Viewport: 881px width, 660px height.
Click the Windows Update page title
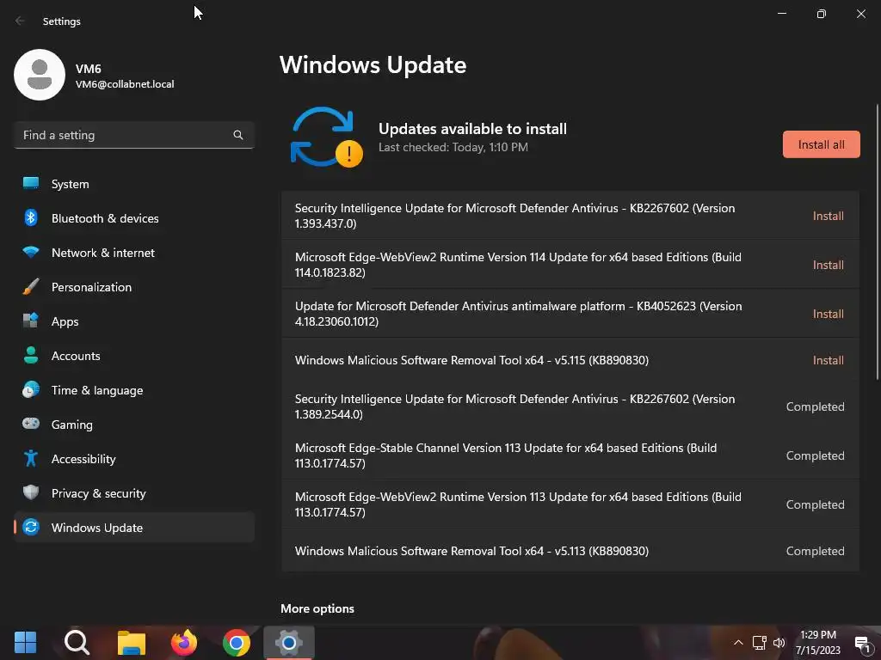(373, 65)
